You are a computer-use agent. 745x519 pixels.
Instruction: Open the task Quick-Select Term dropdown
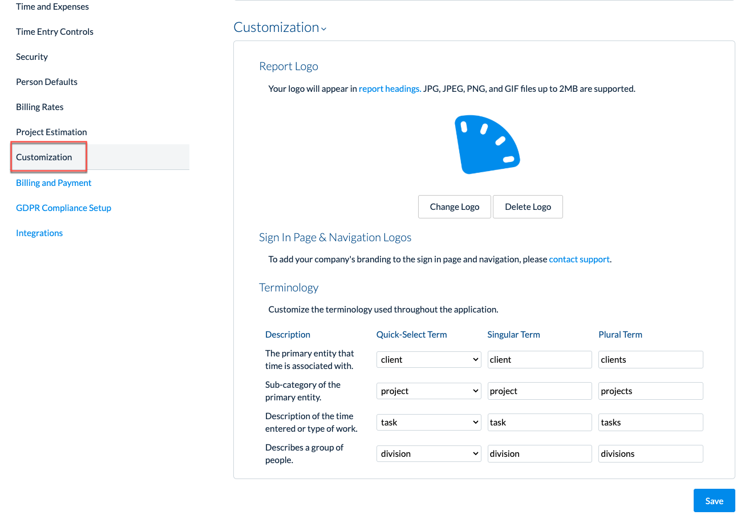428,422
